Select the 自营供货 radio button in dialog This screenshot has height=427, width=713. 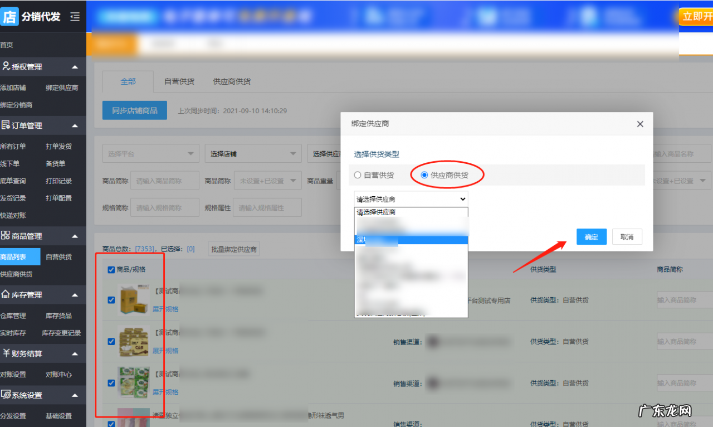click(x=356, y=174)
